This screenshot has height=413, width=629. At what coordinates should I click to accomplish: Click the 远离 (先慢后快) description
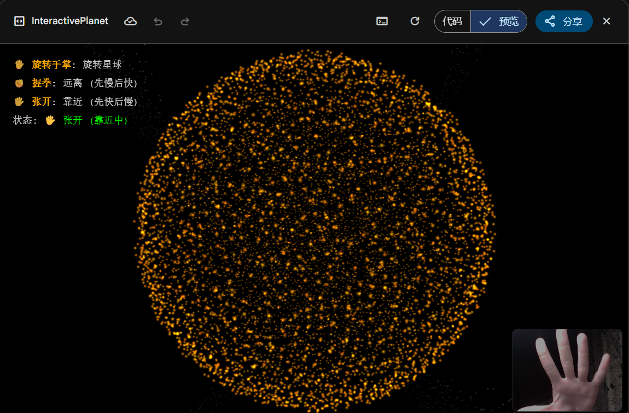pyautogui.click(x=100, y=83)
